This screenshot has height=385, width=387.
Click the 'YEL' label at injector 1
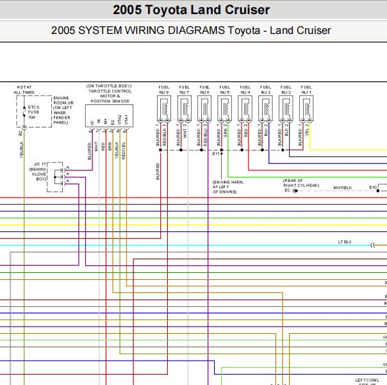[x=307, y=132]
